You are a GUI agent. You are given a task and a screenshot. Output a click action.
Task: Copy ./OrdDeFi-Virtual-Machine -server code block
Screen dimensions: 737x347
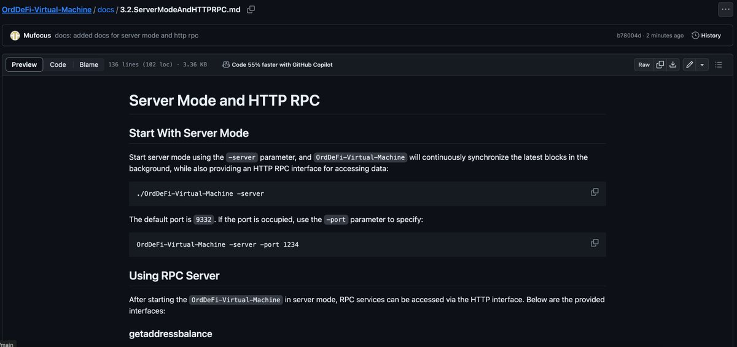click(x=595, y=192)
